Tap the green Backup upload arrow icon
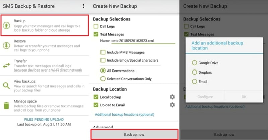268x140 pixels. [7, 25]
